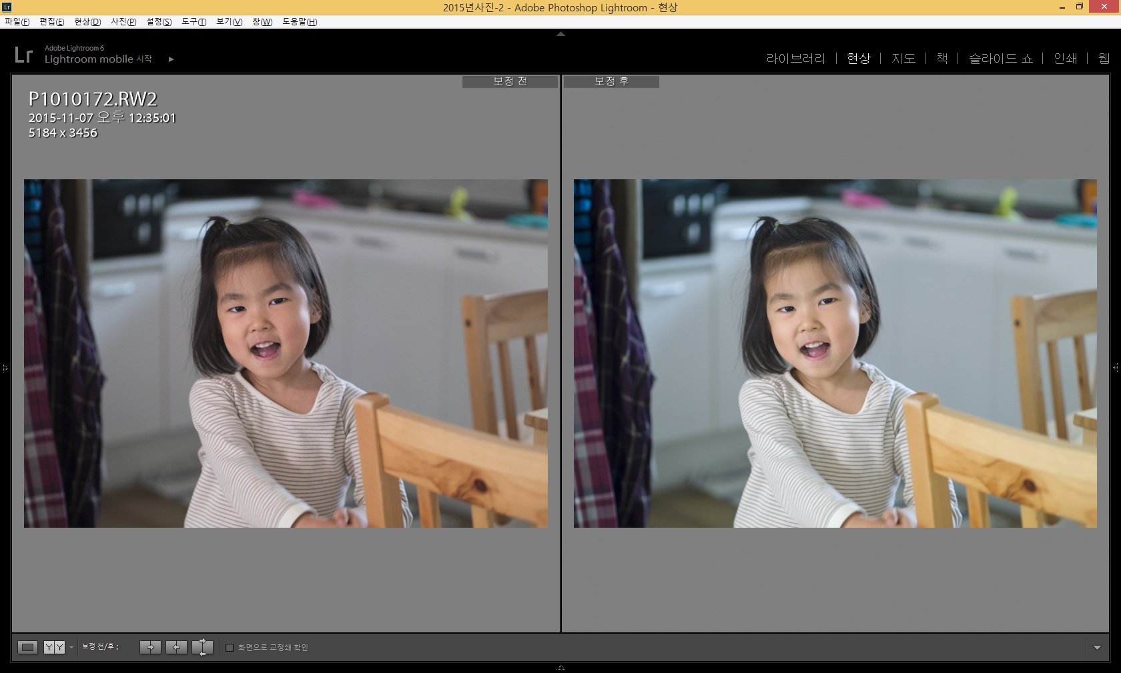Open toolbar content menu at right end

pyautogui.click(x=1097, y=648)
